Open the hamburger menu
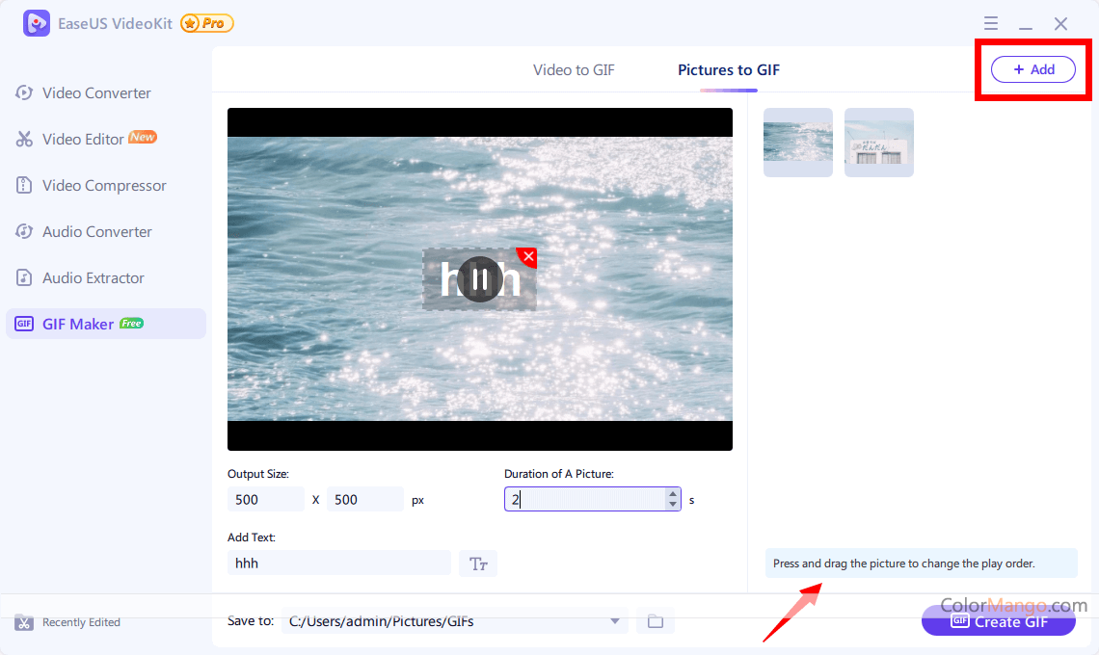Viewport: 1099px width, 655px height. (x=991, y=24)
